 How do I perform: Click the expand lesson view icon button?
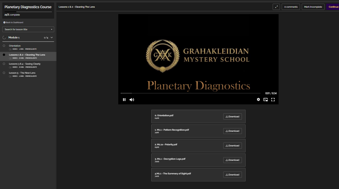coord(276,7)
